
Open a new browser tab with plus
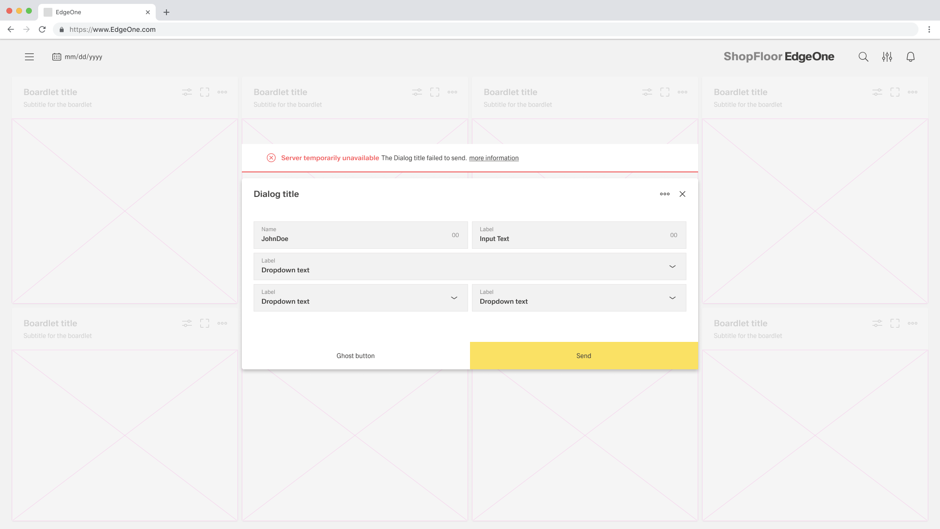(x=166, y=12)
